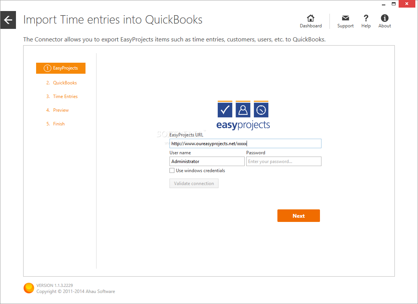Enable Use windows credentials checkbox
This screenshot has width=418, height=304.
coord(172,170)
